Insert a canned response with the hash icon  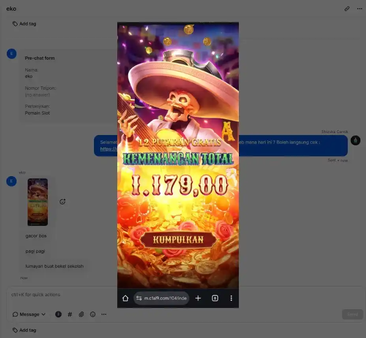70,314
